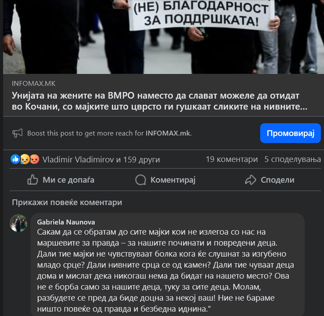Click the megaphone boost icon
This screenshot has height=316, width=324.
pyautogui.click(x=17, y=133)
